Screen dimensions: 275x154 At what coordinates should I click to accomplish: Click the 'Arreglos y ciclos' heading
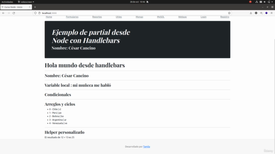[60, 104]
